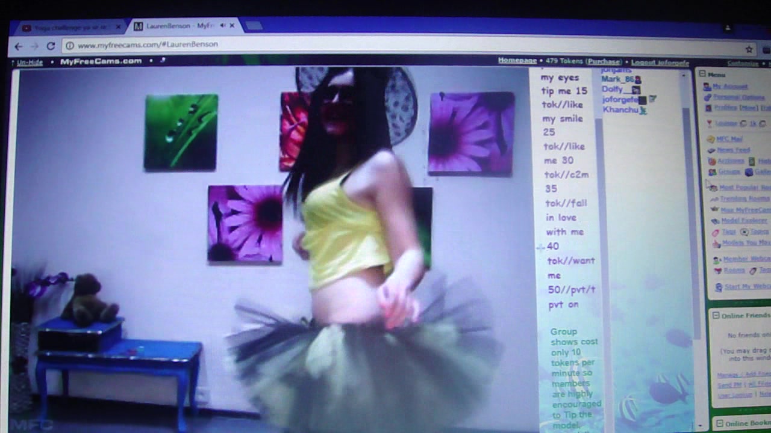Click the browser back arrow
771x433 pixels.
point(19,46)
